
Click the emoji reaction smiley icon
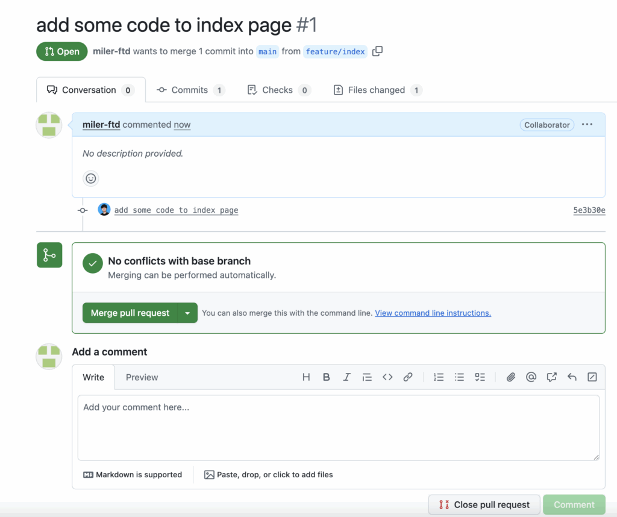(90, 178)
